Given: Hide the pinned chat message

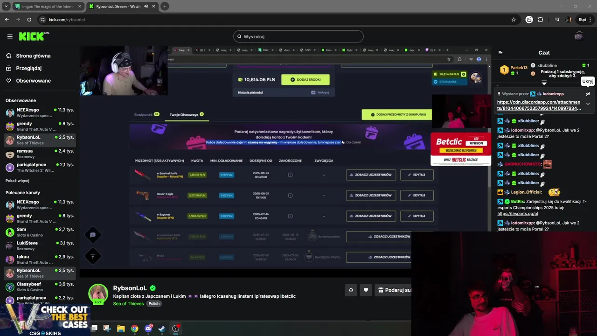Looking at the screenshot, I should [x=588, y=94].
